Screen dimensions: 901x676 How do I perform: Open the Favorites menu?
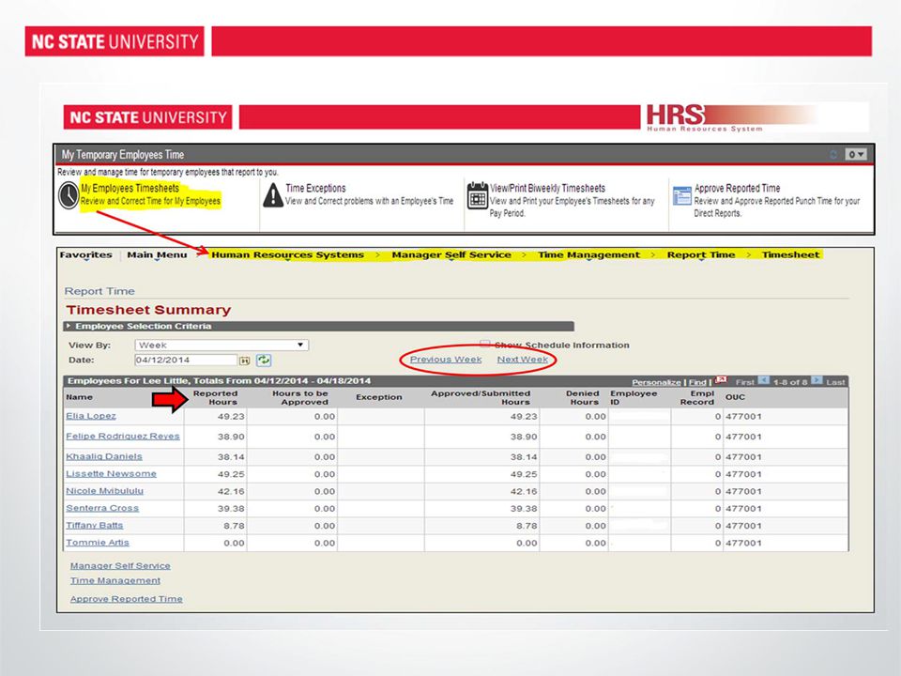point(85,254)
